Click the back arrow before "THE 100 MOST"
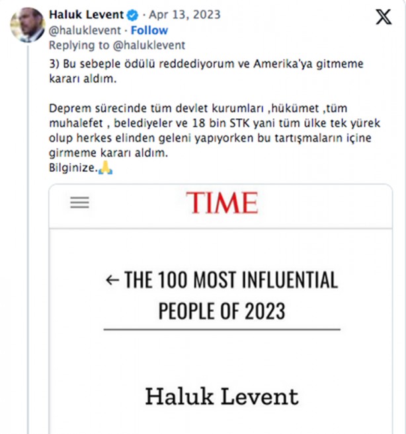The height and width of the screenshot is (434, 406). (112, 281)
